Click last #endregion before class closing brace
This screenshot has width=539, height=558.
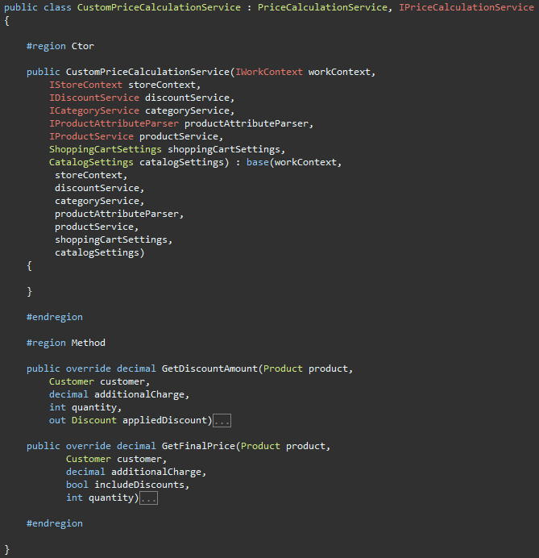point(55,523)
